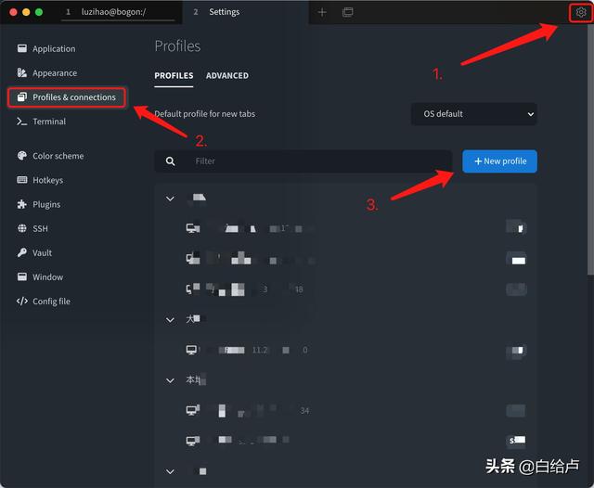This screenshot has width=594, height=488.
Task: Go to Application settings
Action: coord(54,49)
